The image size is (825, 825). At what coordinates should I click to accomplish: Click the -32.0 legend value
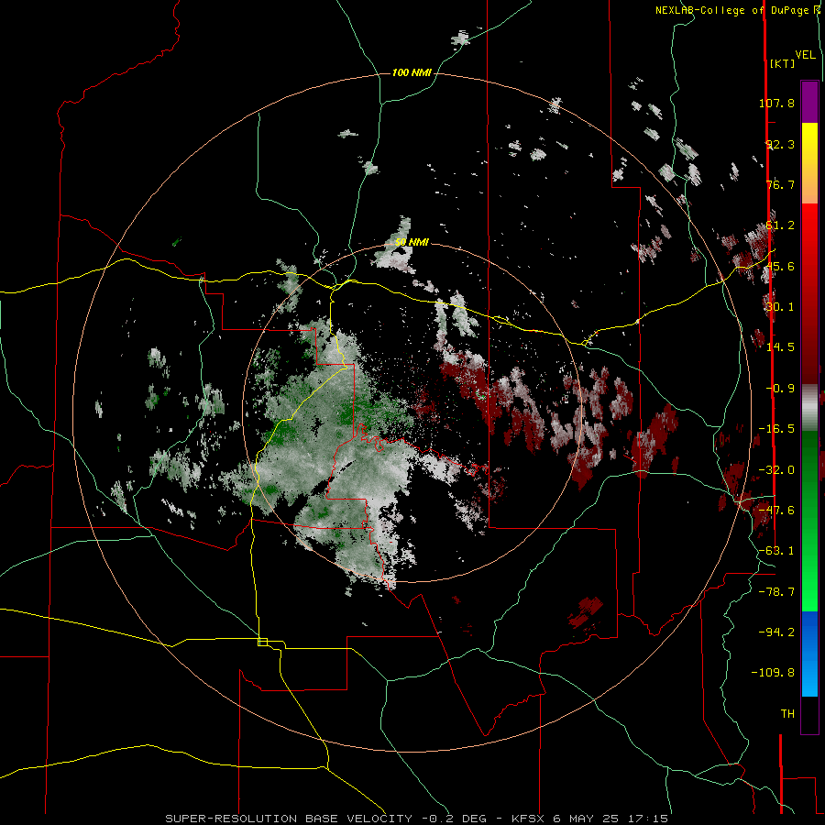pos(776,470)
